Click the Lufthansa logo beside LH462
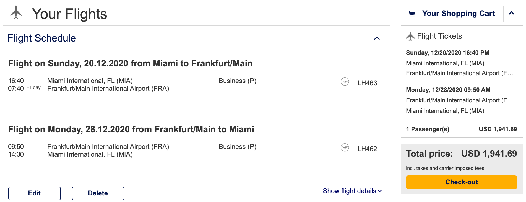This screenshot has width=526, height=202. tap(345, 148)
